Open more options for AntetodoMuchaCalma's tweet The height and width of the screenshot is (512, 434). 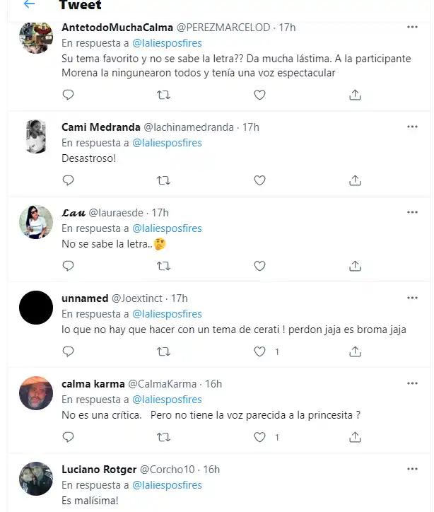click(x=412, y=28)
